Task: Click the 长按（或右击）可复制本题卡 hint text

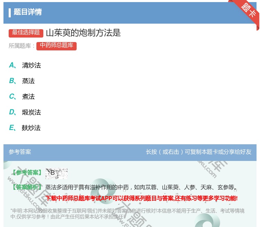Action: pyautogui.click(x=199, y=152)
